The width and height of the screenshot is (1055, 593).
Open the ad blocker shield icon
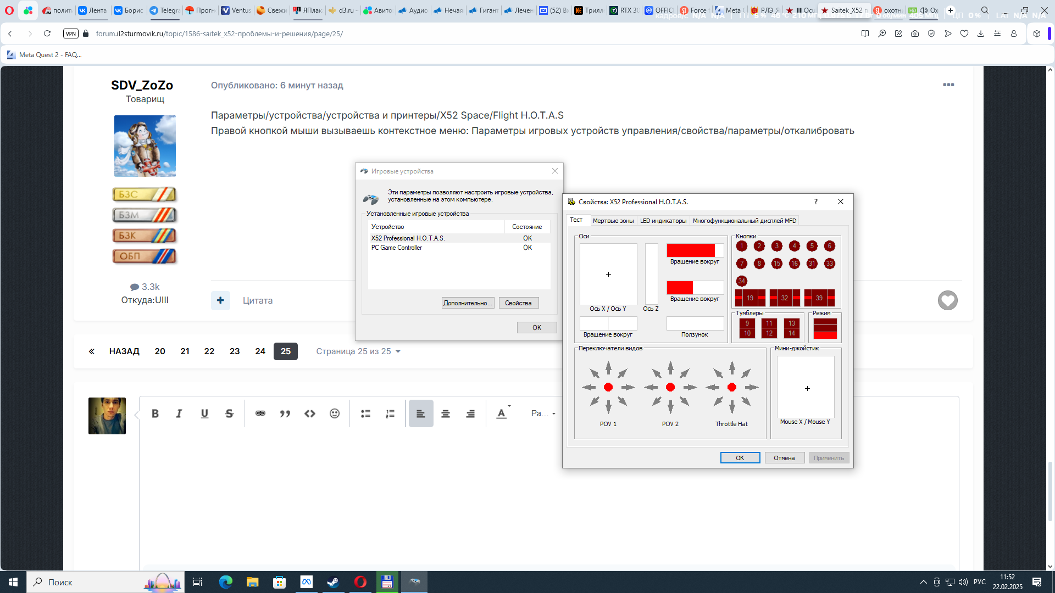(x=931, y=33)
